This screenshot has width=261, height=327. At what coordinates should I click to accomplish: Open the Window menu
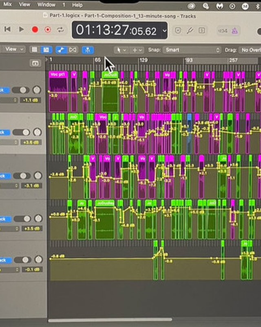(46, 4)
